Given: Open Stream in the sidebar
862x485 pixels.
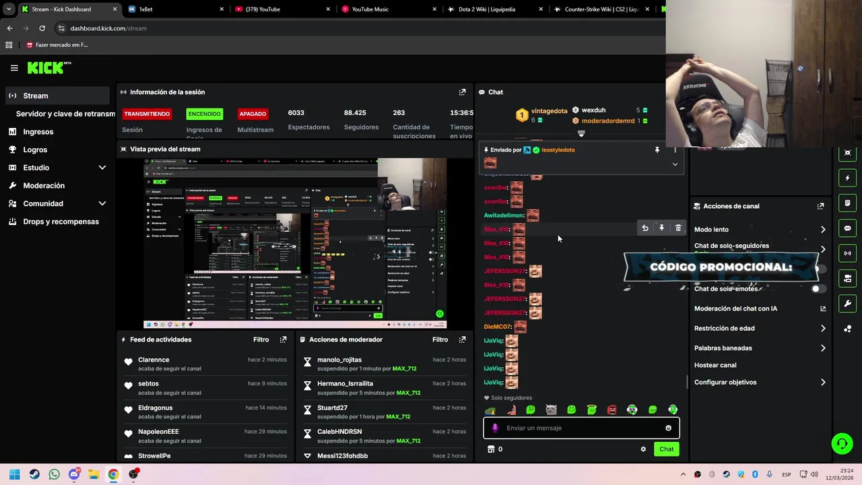Looking at the screenshot, I should (57, 96).
